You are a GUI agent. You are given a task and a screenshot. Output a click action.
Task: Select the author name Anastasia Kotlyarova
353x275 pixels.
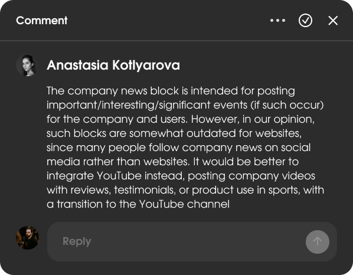click(113, 66)
